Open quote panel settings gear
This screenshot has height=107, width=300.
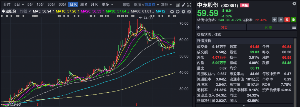click(294, 3)
